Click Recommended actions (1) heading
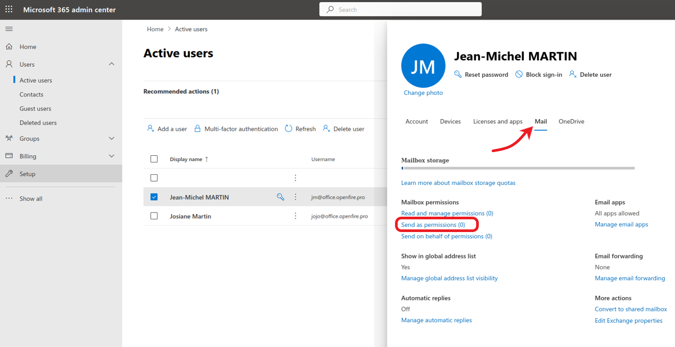This screenshot has height=347, width=675. pyautogui.click(x=181, y=92)
